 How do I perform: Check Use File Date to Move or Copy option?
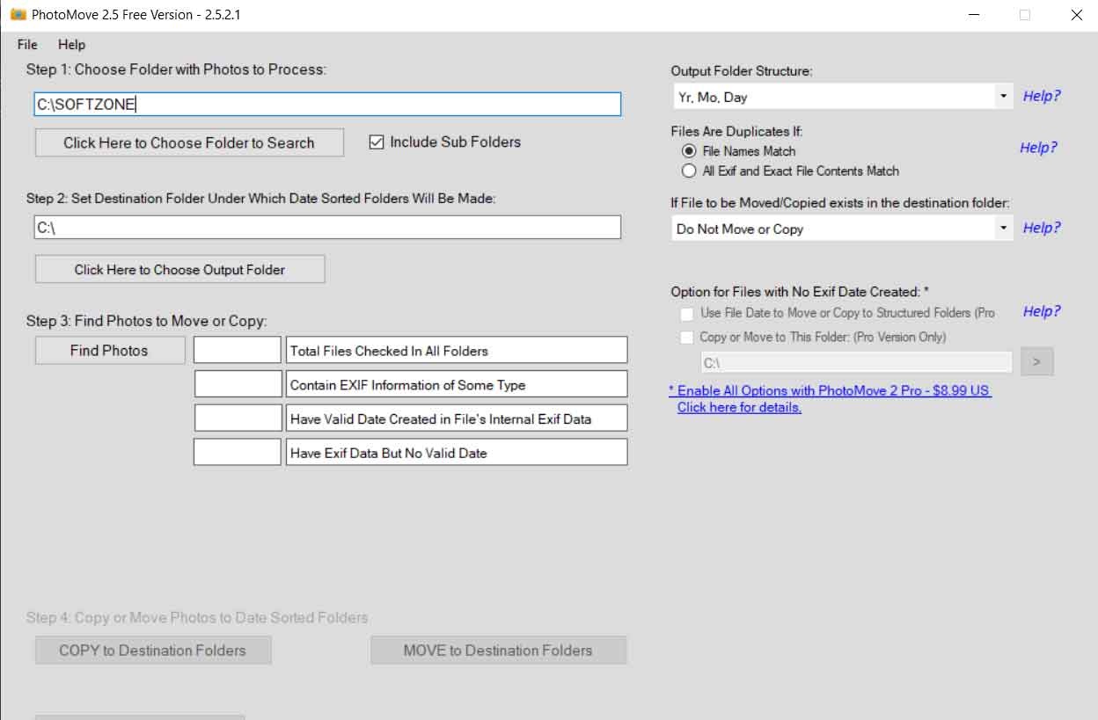(x=687, y=314)
